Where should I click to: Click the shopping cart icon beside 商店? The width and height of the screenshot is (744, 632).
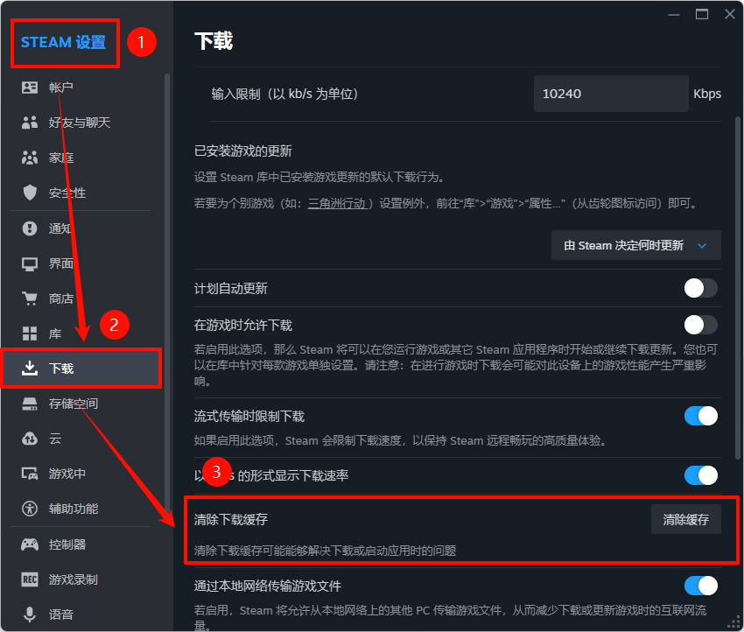click(30, 298)
